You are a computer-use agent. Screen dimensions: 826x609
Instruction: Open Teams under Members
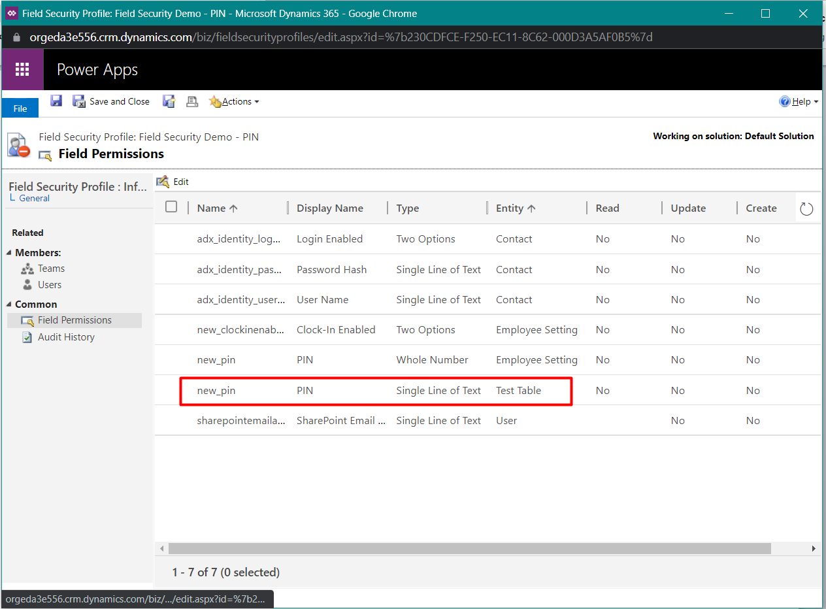[x=51, y=269]
